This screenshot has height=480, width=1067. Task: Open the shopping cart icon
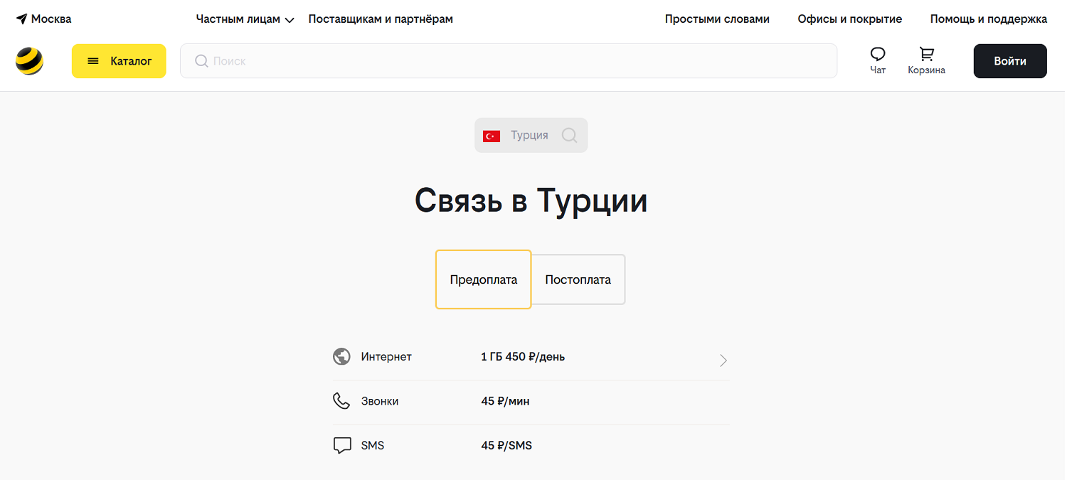[926, 54]
